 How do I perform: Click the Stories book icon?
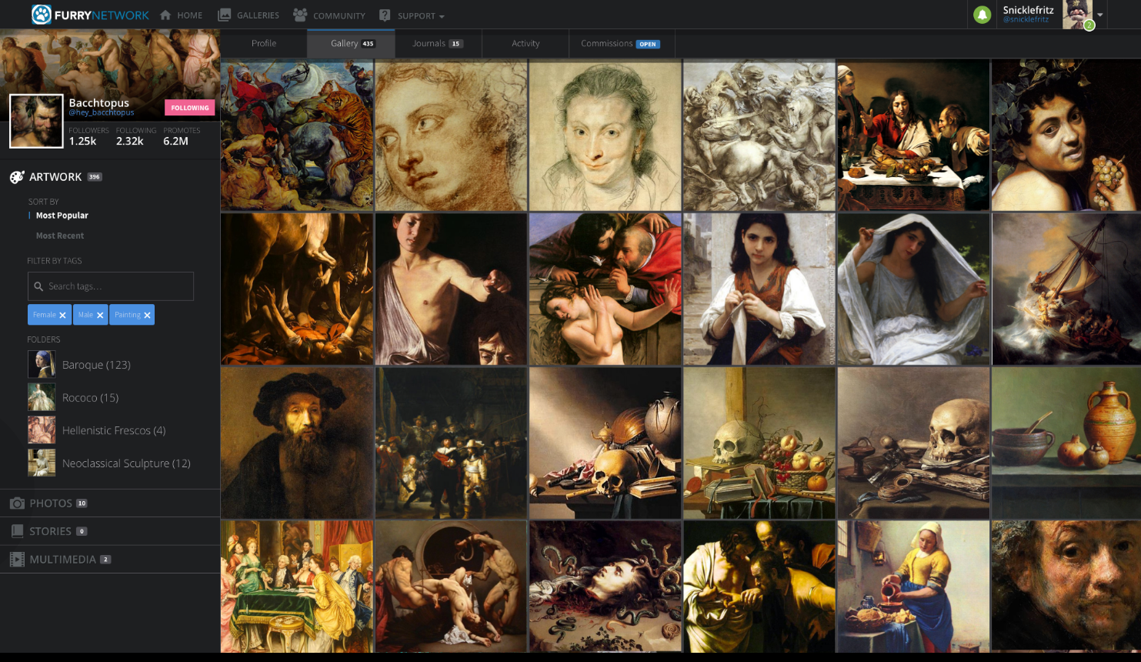click(17, 531)
